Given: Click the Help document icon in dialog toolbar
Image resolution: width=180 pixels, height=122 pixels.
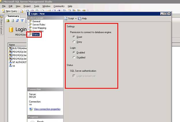Looking at the screenshot, I should tap(80, 18).
